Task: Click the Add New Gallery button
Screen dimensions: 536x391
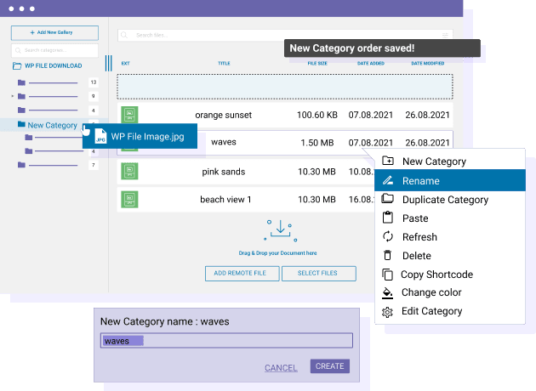Action: pos(54,32)
